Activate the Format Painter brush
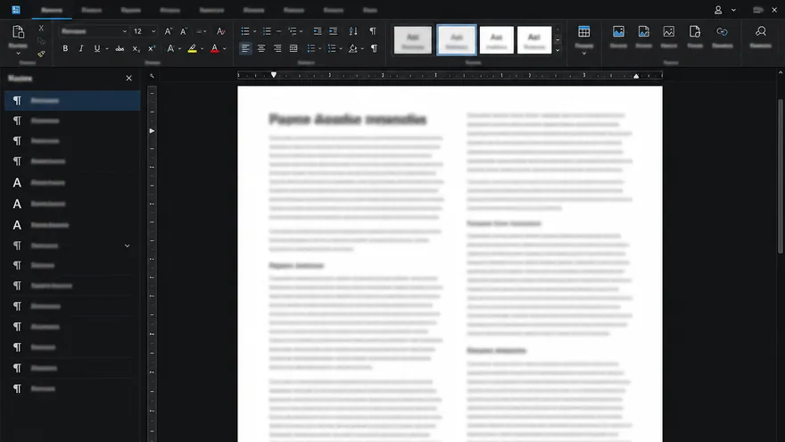This screenshot has width=785, height=442. coord(42,54)
